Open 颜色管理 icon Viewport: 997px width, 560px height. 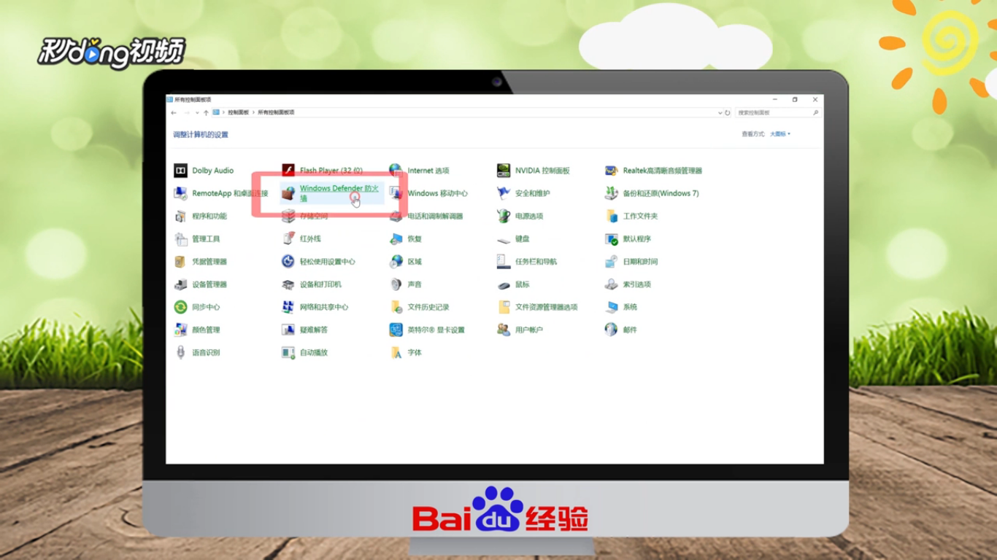180,330
